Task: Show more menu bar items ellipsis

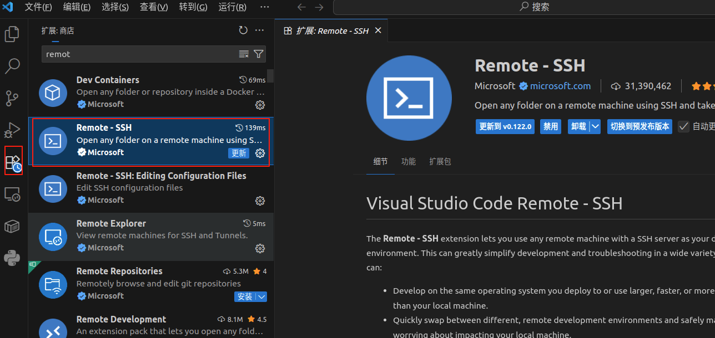Action: (265, 7)
